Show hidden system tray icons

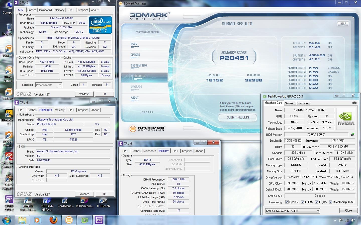pyautogui.click(x=335, y=220)
